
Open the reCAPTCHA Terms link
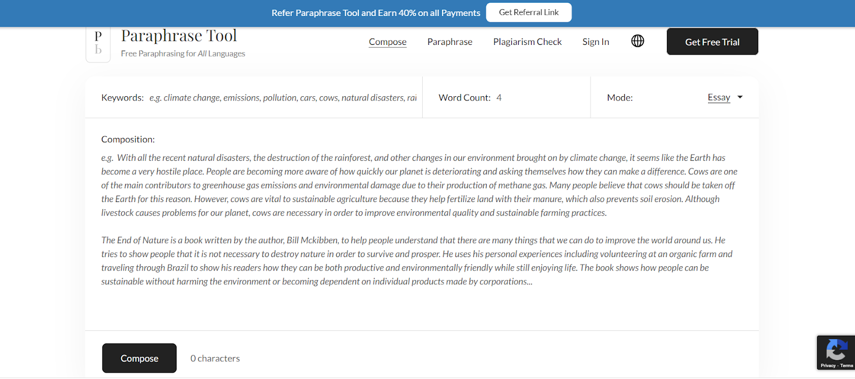click(846, 366)
